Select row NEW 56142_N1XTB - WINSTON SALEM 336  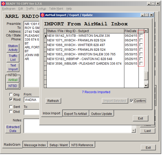point(85,36)
